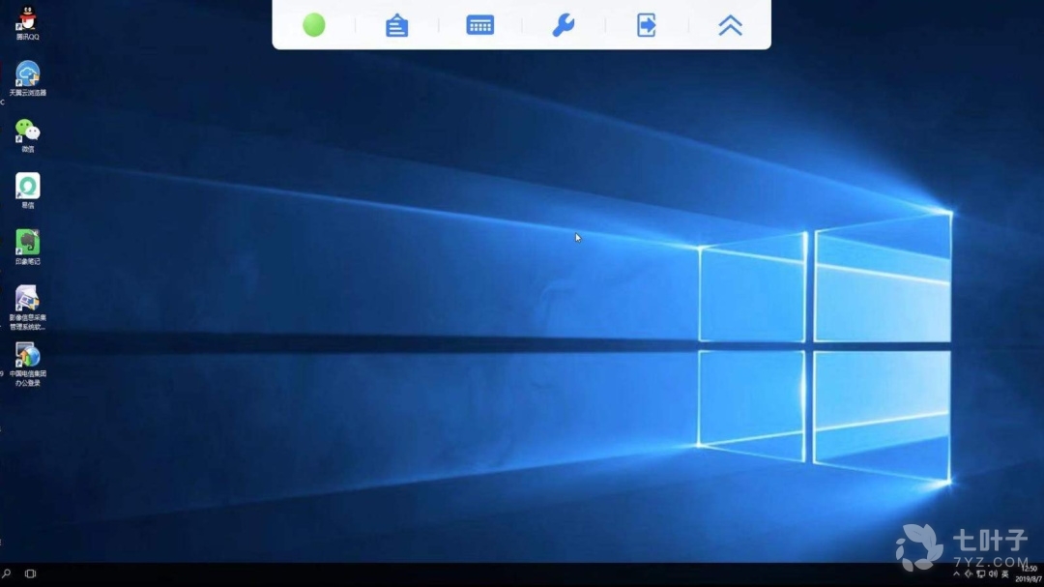
Task: Click the green connection status indicator
Action: [314, 25]
